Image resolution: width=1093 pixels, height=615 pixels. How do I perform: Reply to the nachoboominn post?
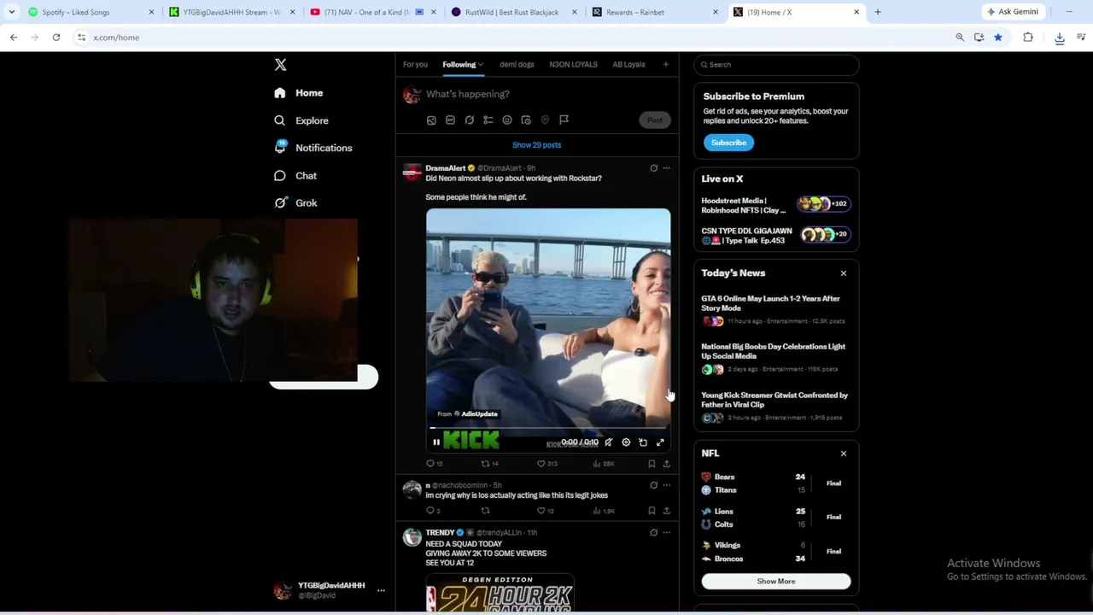click(431, 511)
